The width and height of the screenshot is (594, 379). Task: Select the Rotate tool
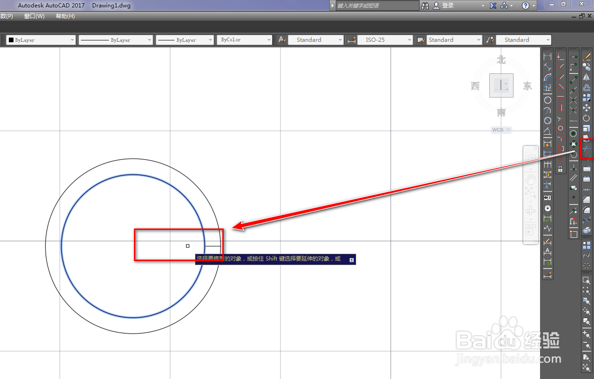586,118
